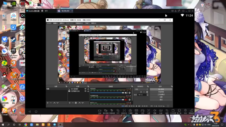Toggle lock on display capture source
Viewport: 226px width, 127px height.
point(88,89)
